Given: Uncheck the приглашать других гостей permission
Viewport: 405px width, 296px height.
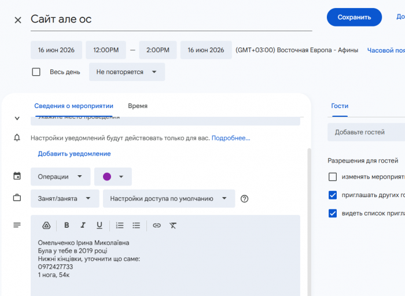Looking at the screenshot, I should tap(333, 195).
